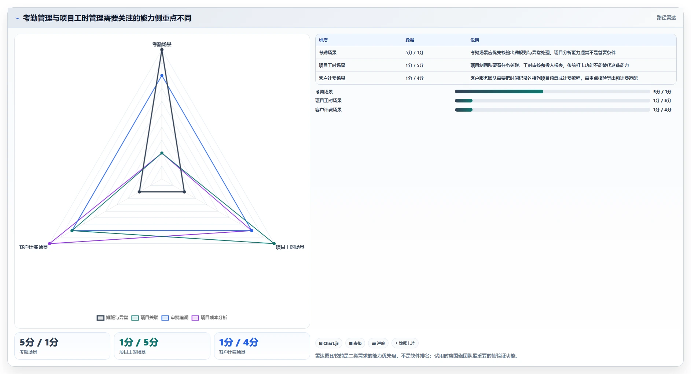Screen dimensions: 691x374
Task: Click the 维度 column header
Action: click(x=323, y=40)
